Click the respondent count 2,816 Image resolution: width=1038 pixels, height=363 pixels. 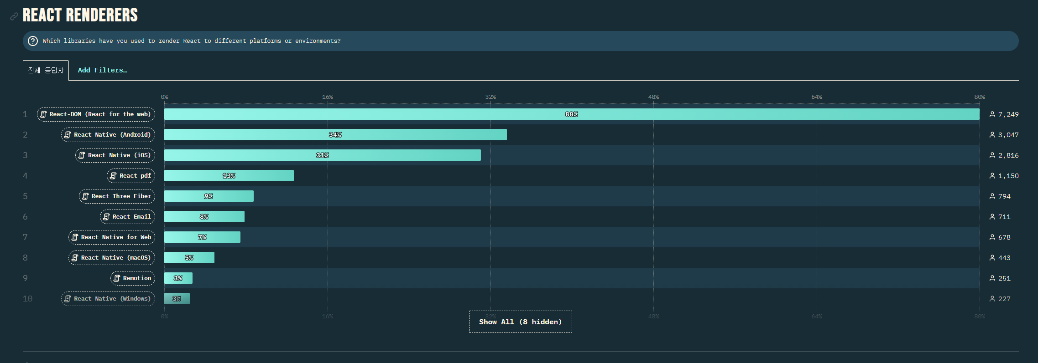pyautogui.click(x=1008, y=155)
